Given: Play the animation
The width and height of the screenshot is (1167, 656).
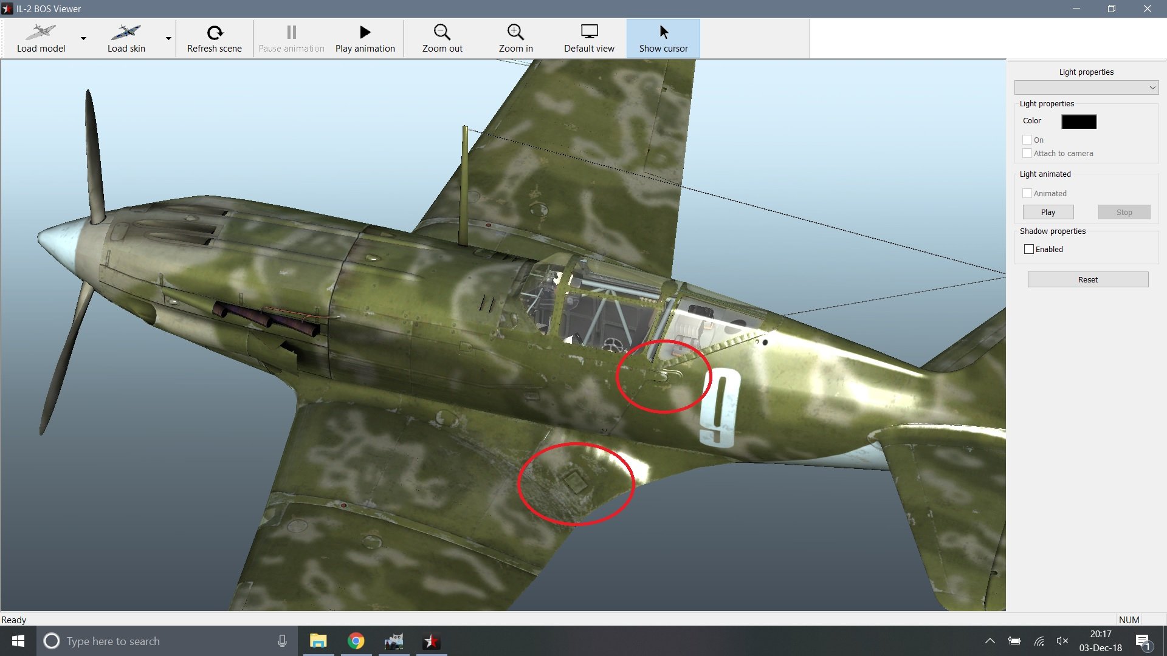Looking at the screenshot, I should tap(365, 38).
